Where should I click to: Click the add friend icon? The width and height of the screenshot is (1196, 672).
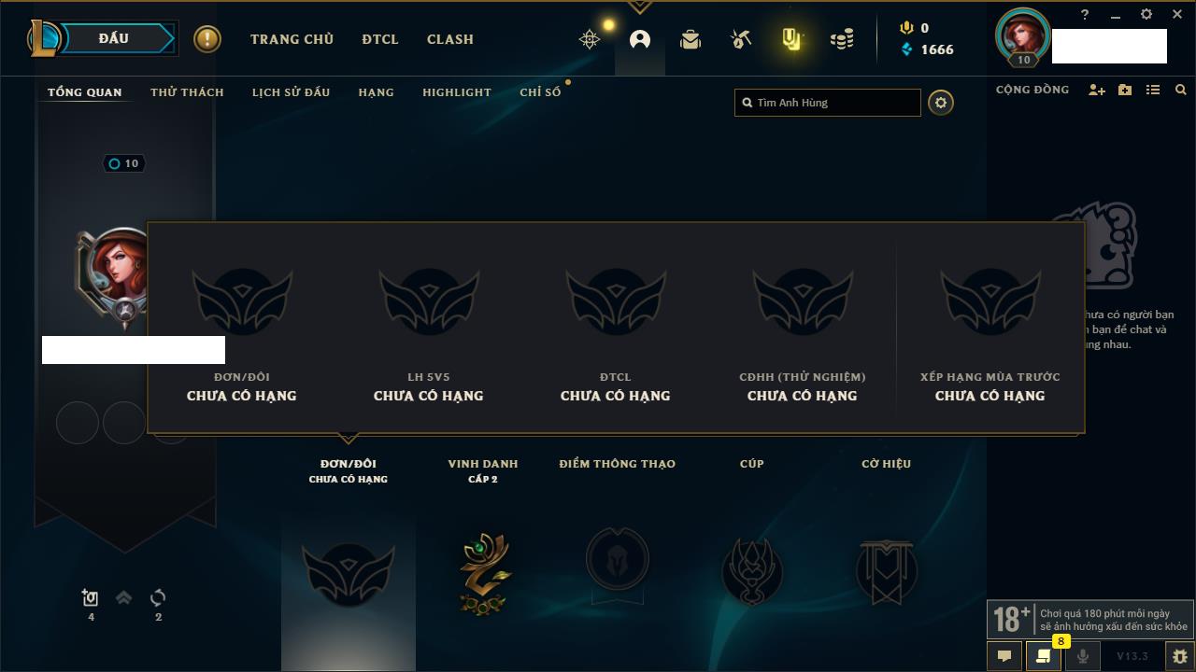click(1097, 90)
